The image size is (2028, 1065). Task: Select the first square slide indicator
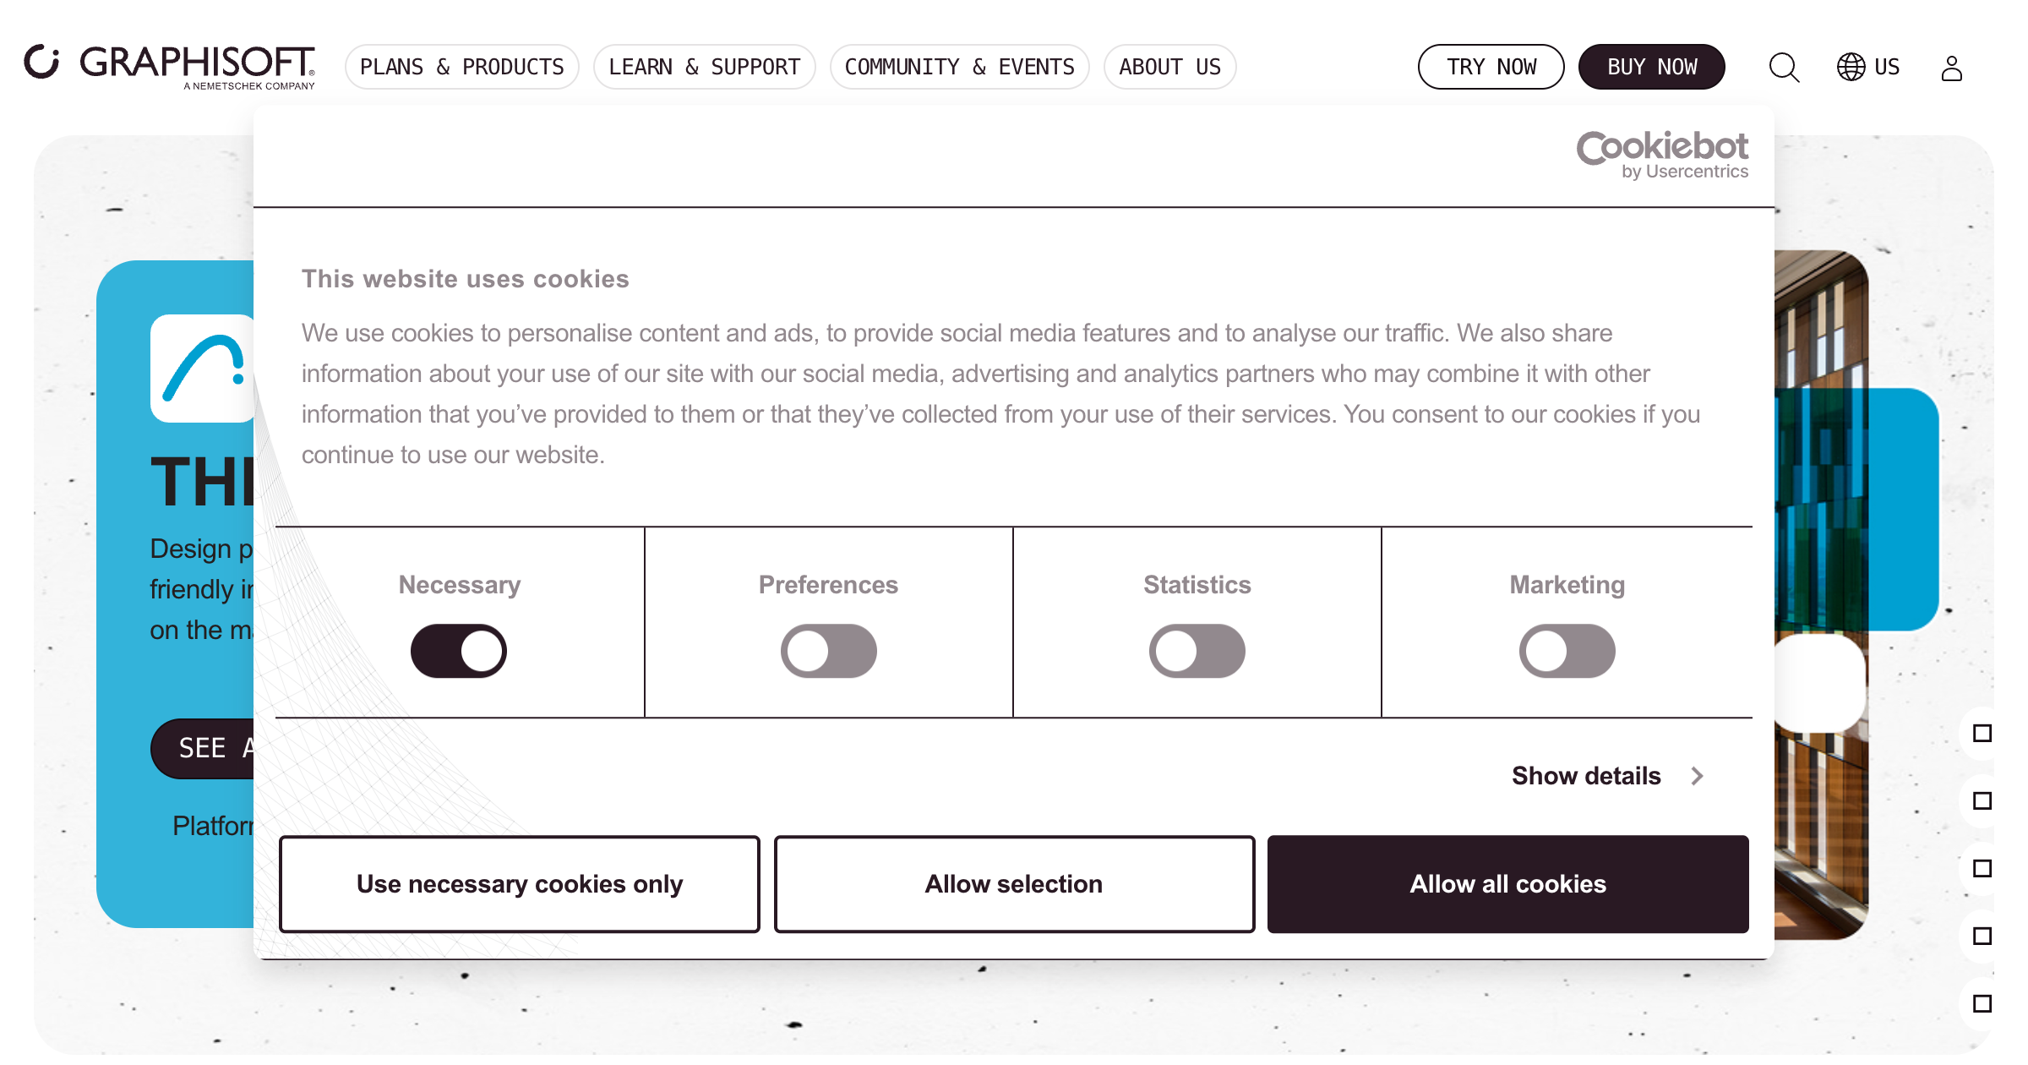1982,733
